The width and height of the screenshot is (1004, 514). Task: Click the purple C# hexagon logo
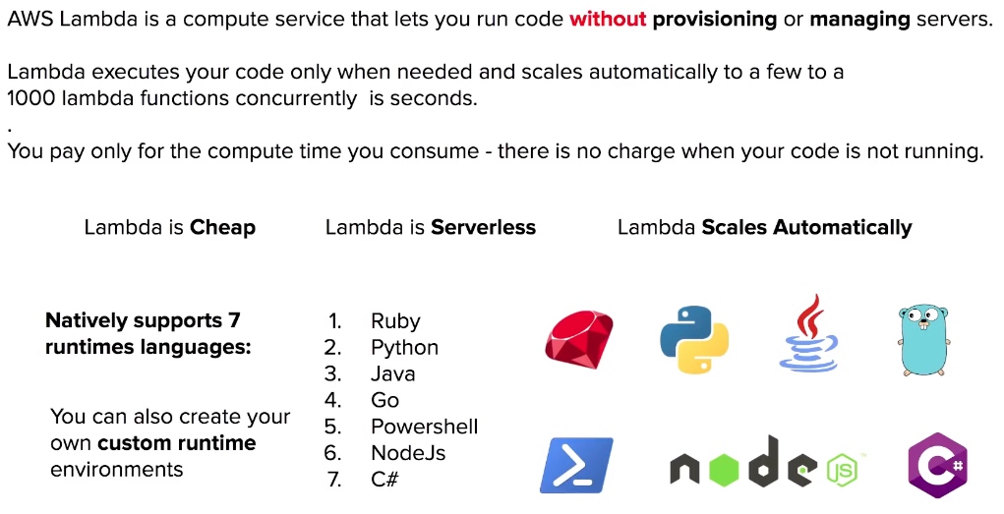[x=937, y=466]
